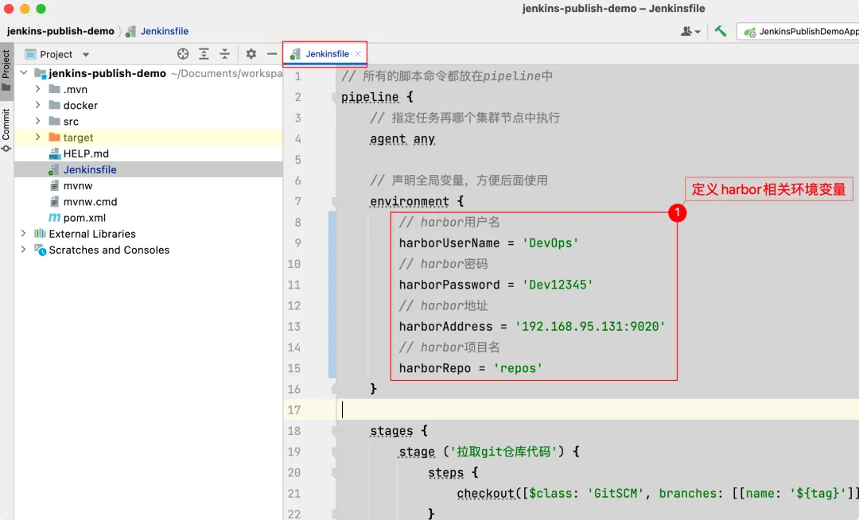Select mvnw file in project tree
859x520 pixels.
click(x=78, y=185)
